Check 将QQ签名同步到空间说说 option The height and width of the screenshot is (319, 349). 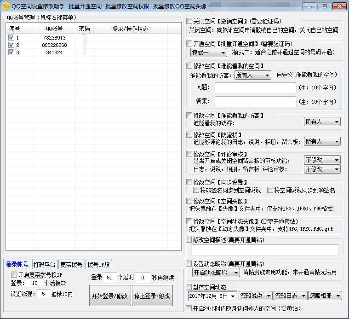pyautogui.click(x=196, y=190)
